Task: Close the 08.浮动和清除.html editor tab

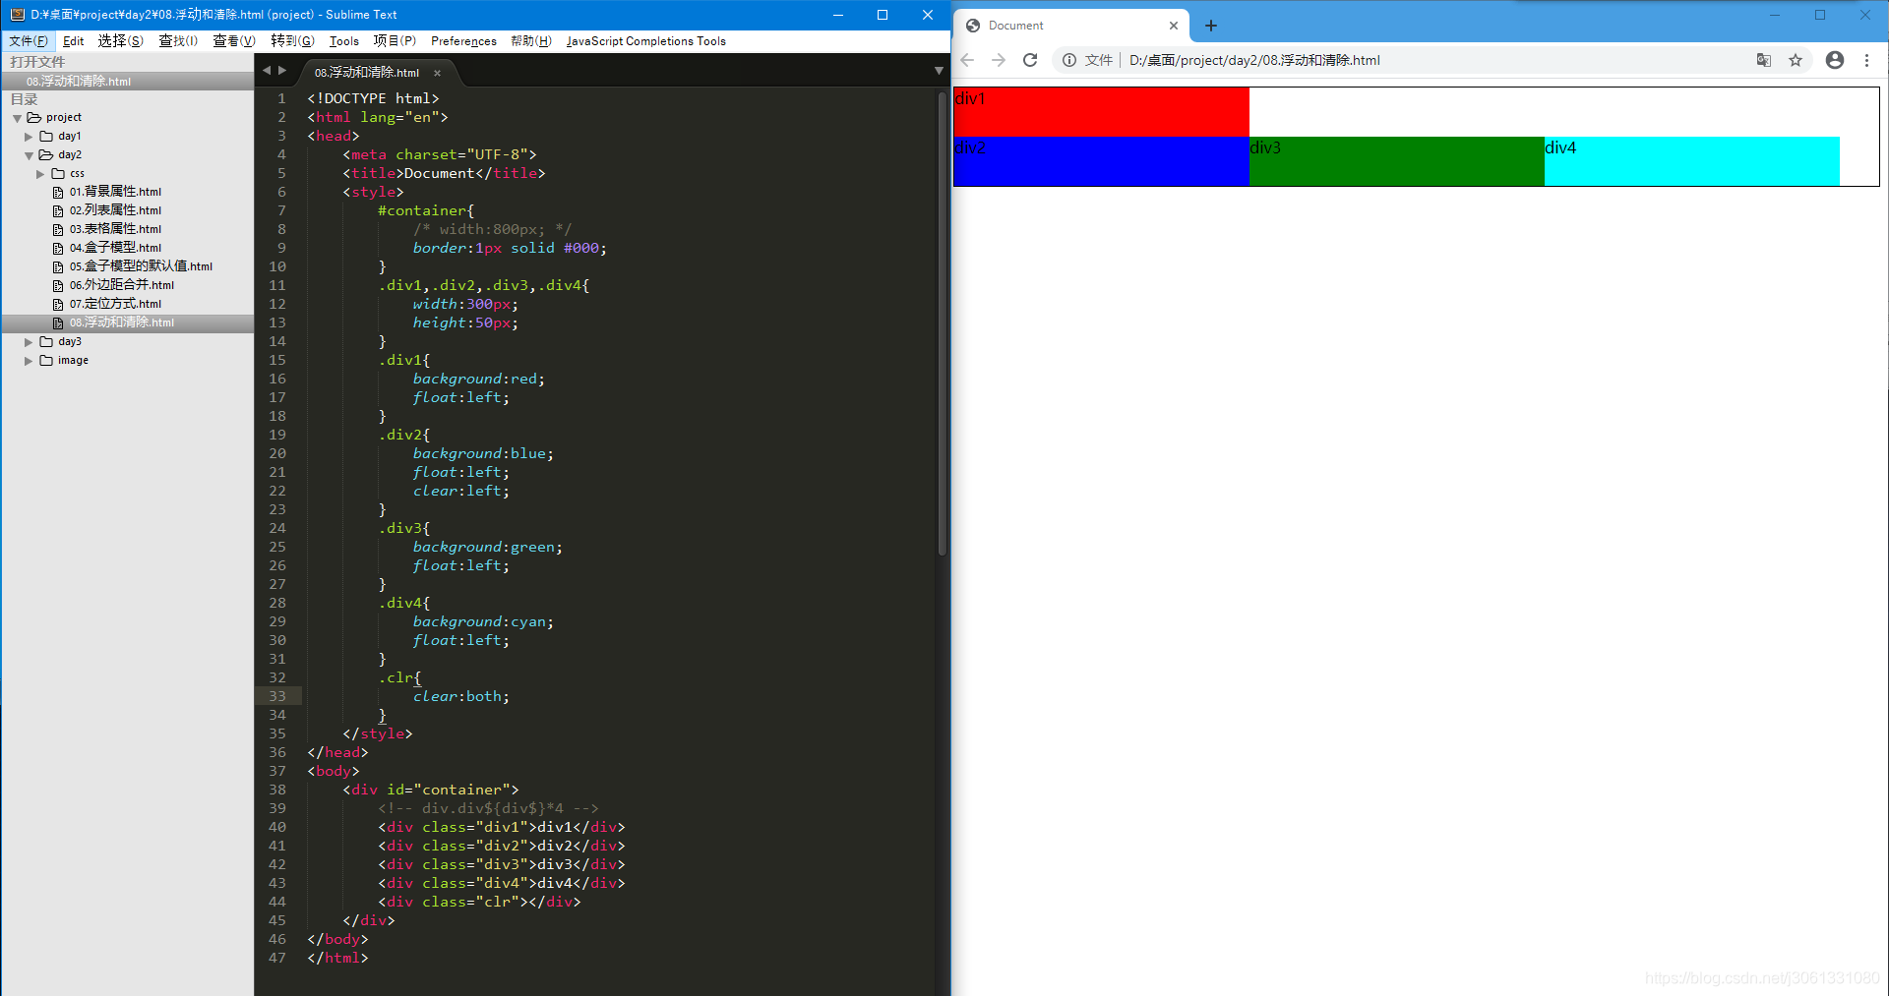Action: tap(438, 73)
